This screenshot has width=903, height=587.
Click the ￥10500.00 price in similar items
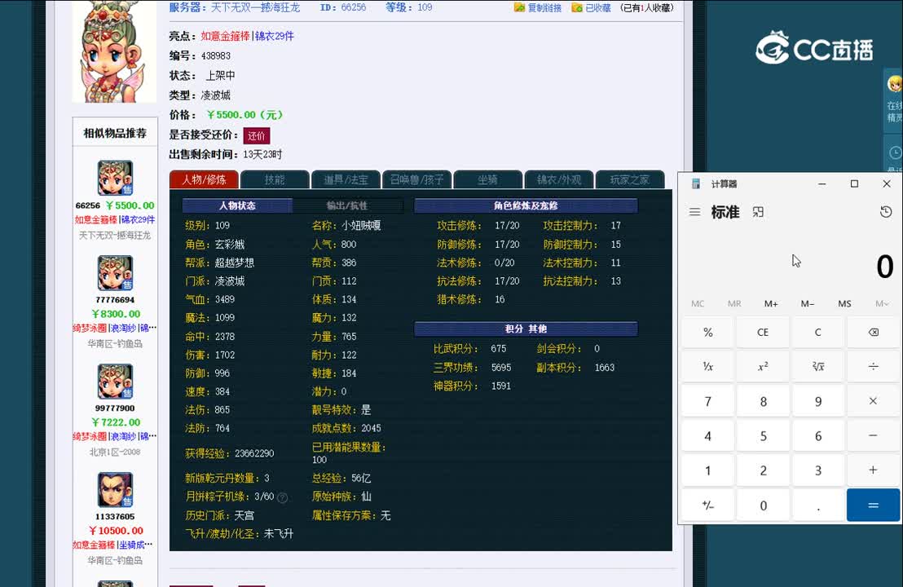point(116,531)
